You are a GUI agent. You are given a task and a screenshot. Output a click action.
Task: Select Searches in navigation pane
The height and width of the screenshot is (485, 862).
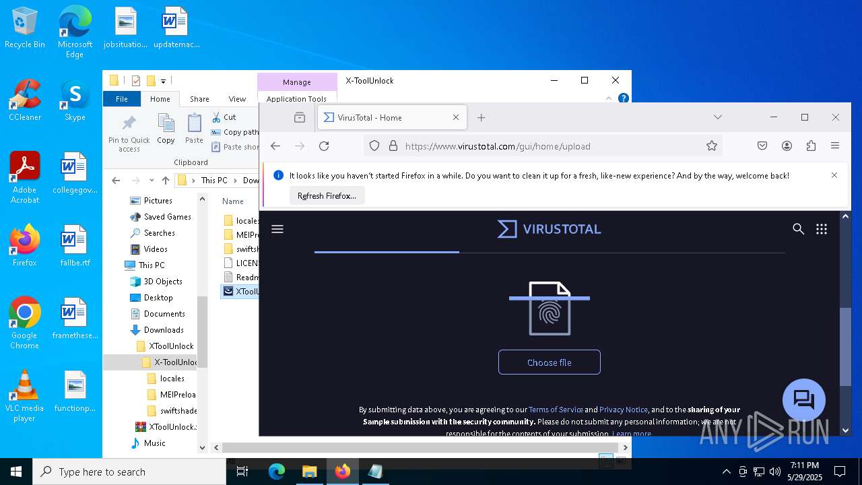click(x=160, y=233)
